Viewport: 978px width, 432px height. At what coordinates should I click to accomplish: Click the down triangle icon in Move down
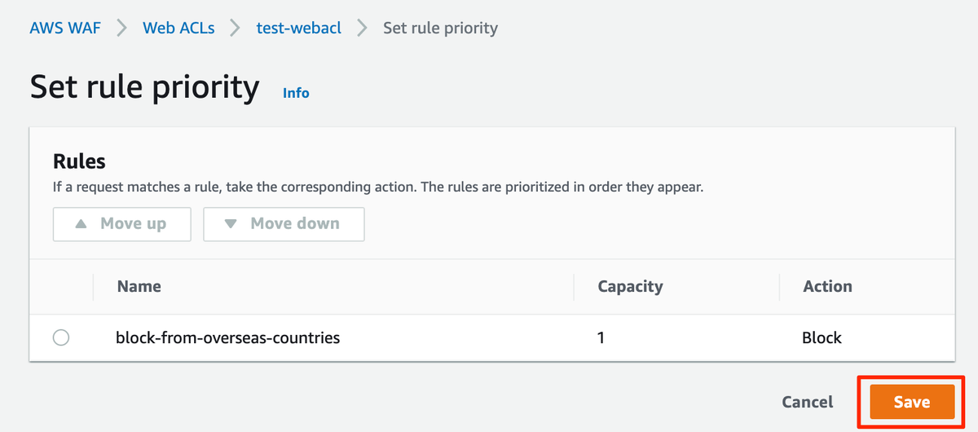[231, 224]
